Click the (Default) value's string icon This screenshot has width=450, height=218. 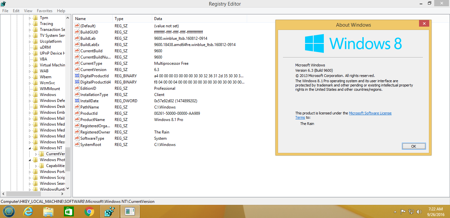77,26
